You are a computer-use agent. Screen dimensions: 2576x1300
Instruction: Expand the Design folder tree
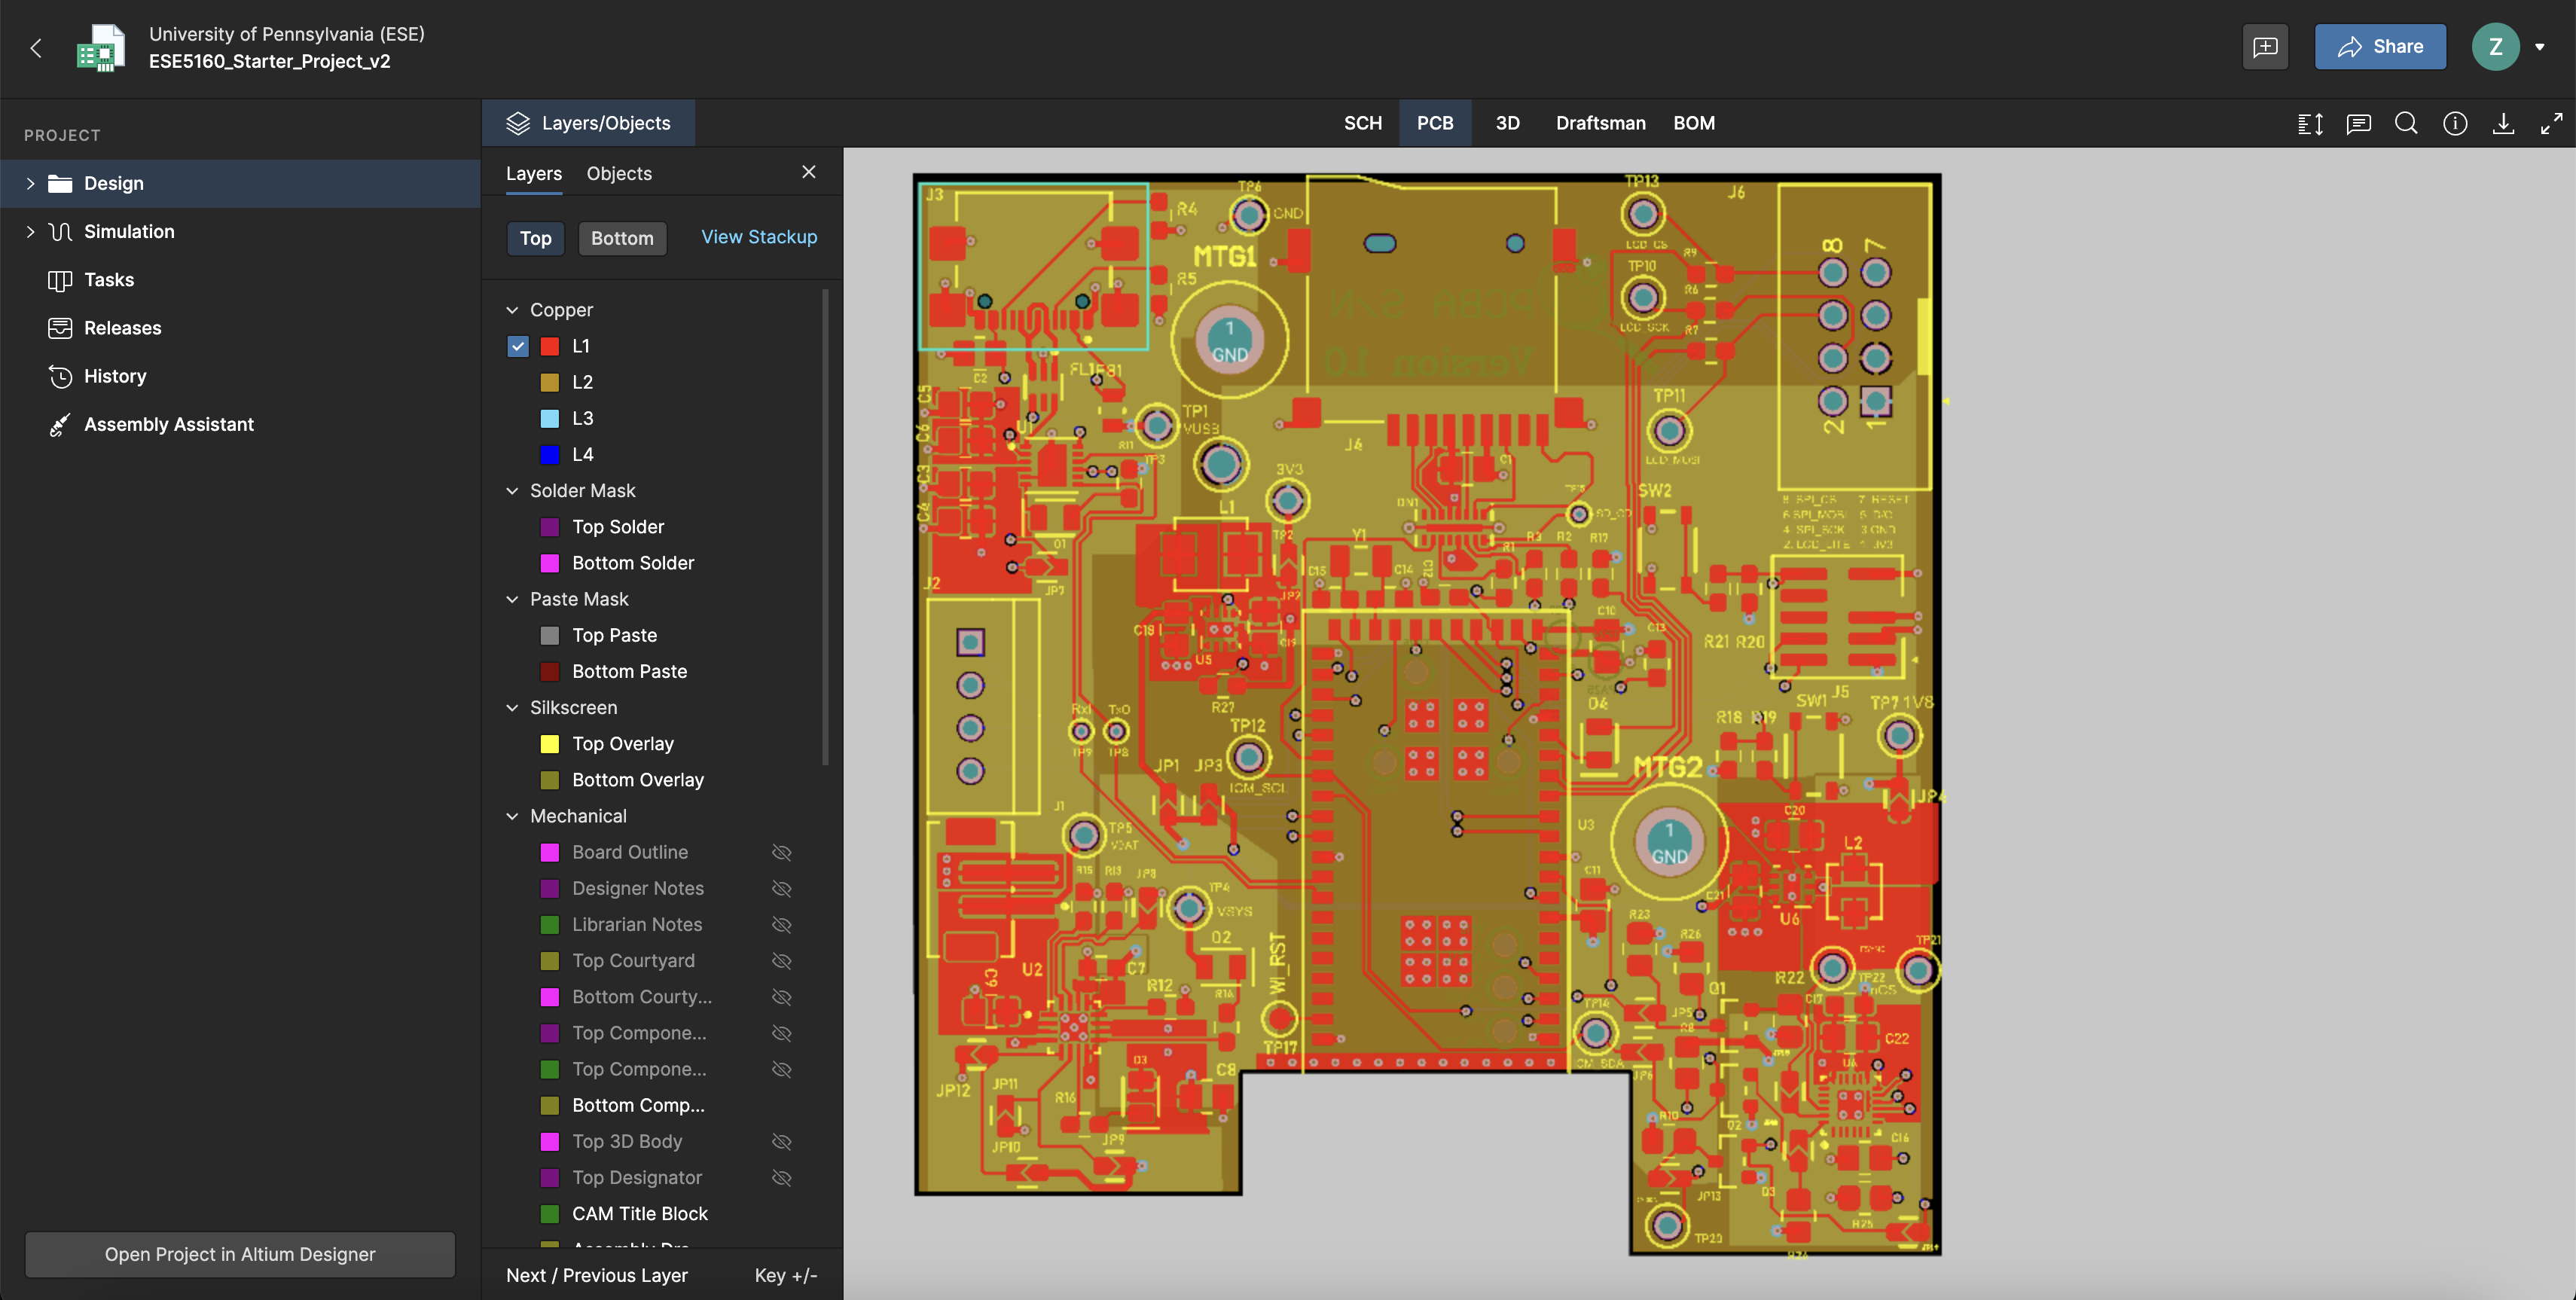click(30, 183)
